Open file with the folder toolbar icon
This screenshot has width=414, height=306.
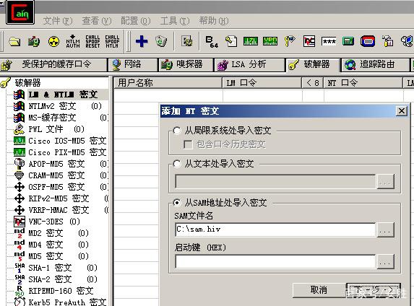click(x=14, y=41)
